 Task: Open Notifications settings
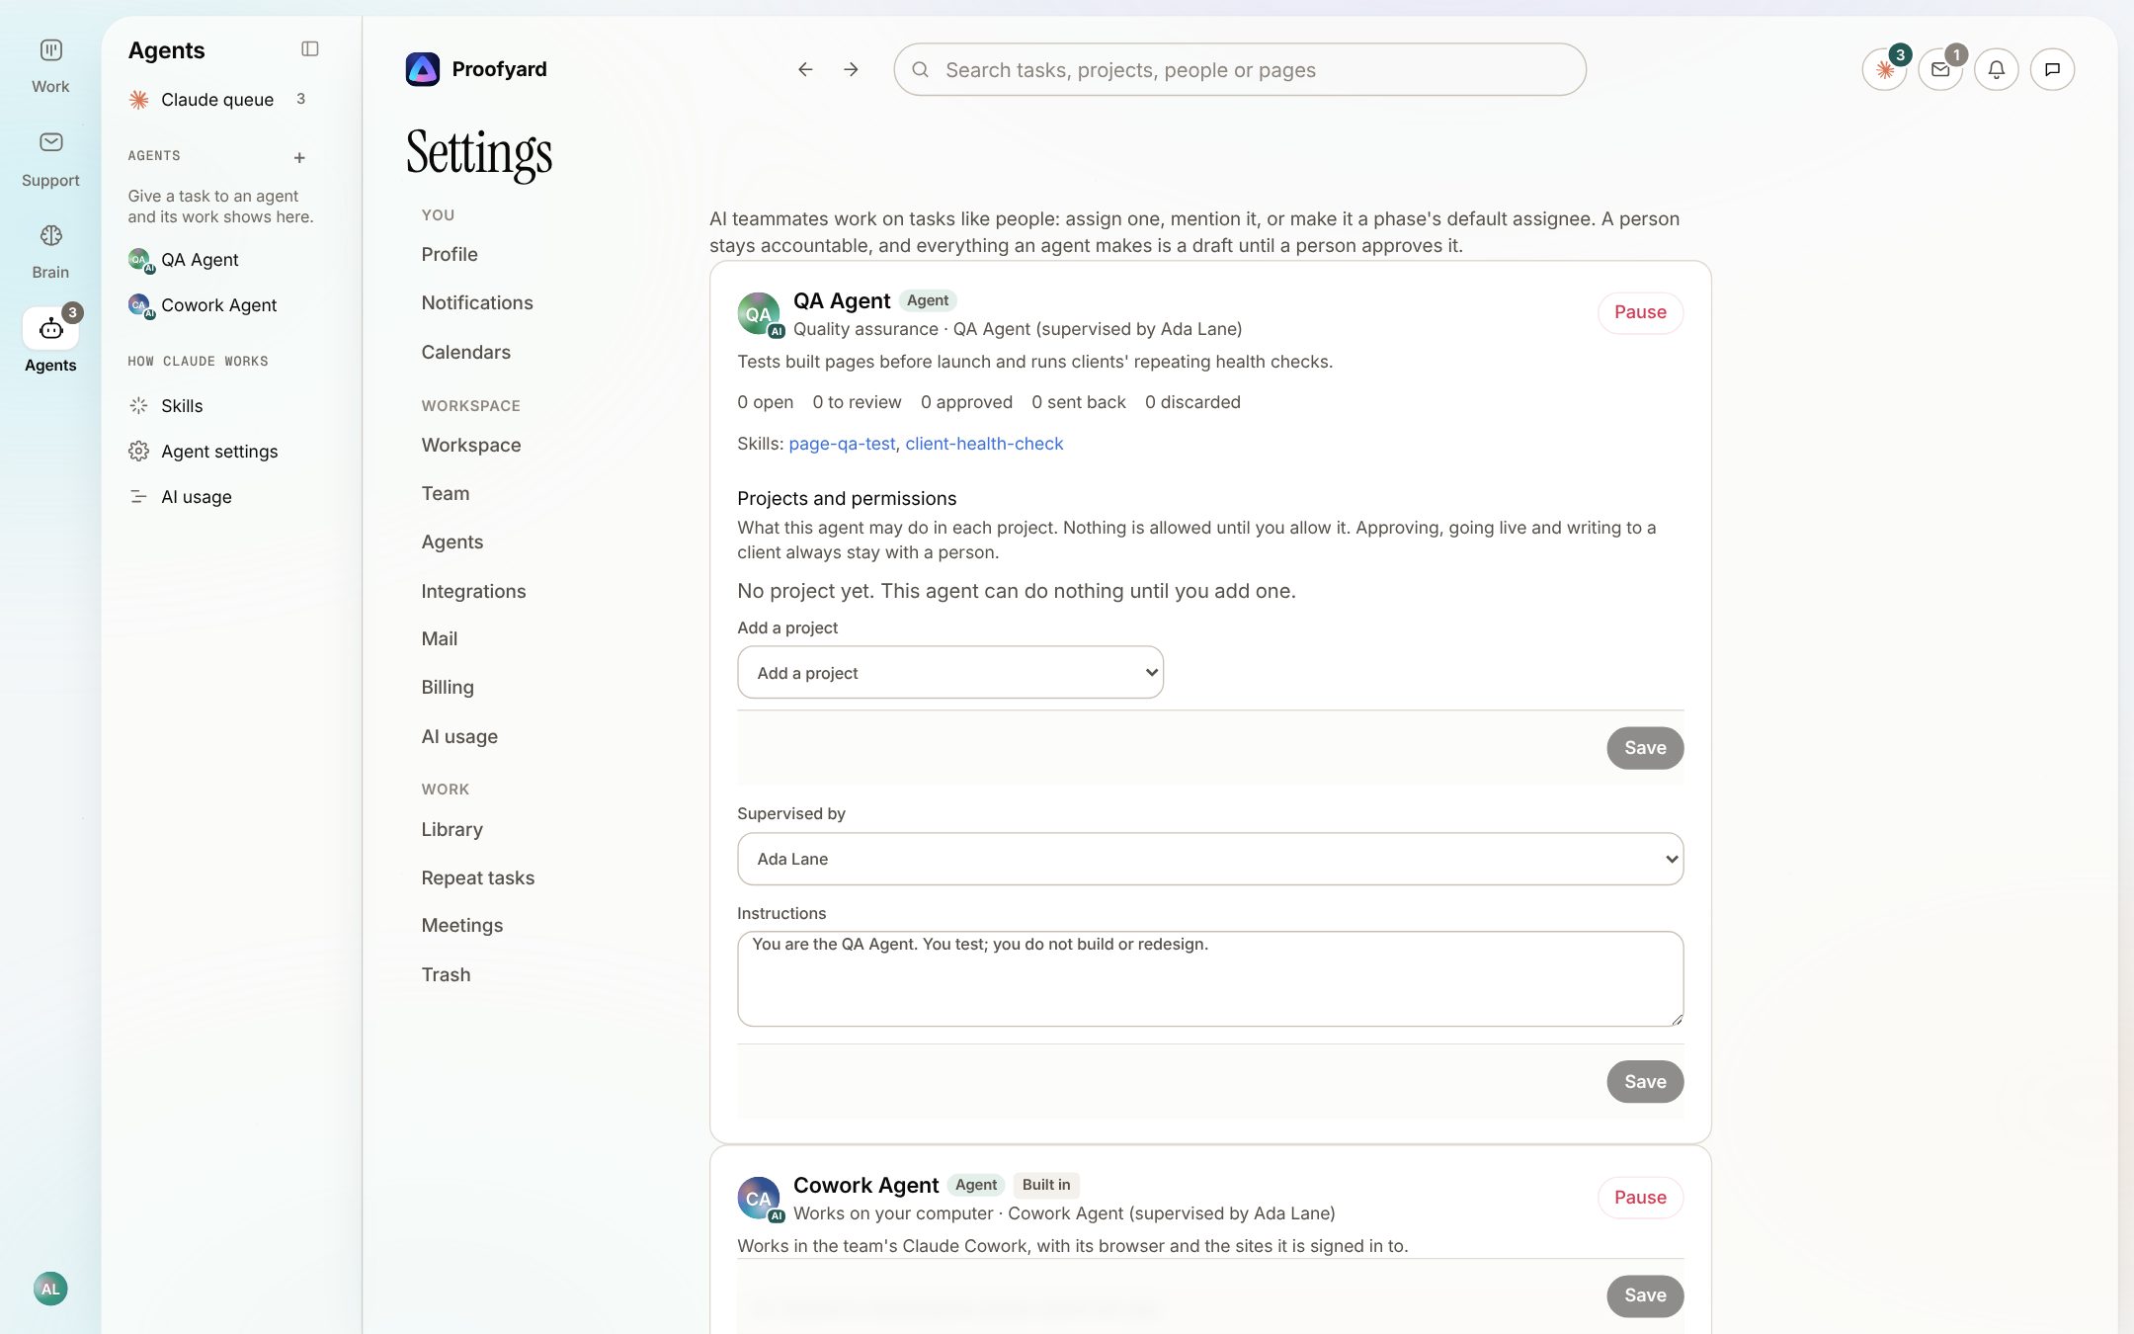tap(477, 302)
